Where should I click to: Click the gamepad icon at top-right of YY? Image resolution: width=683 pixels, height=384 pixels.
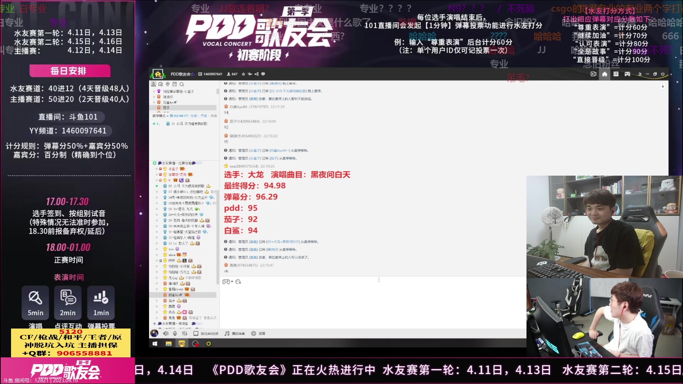point(628,74)
